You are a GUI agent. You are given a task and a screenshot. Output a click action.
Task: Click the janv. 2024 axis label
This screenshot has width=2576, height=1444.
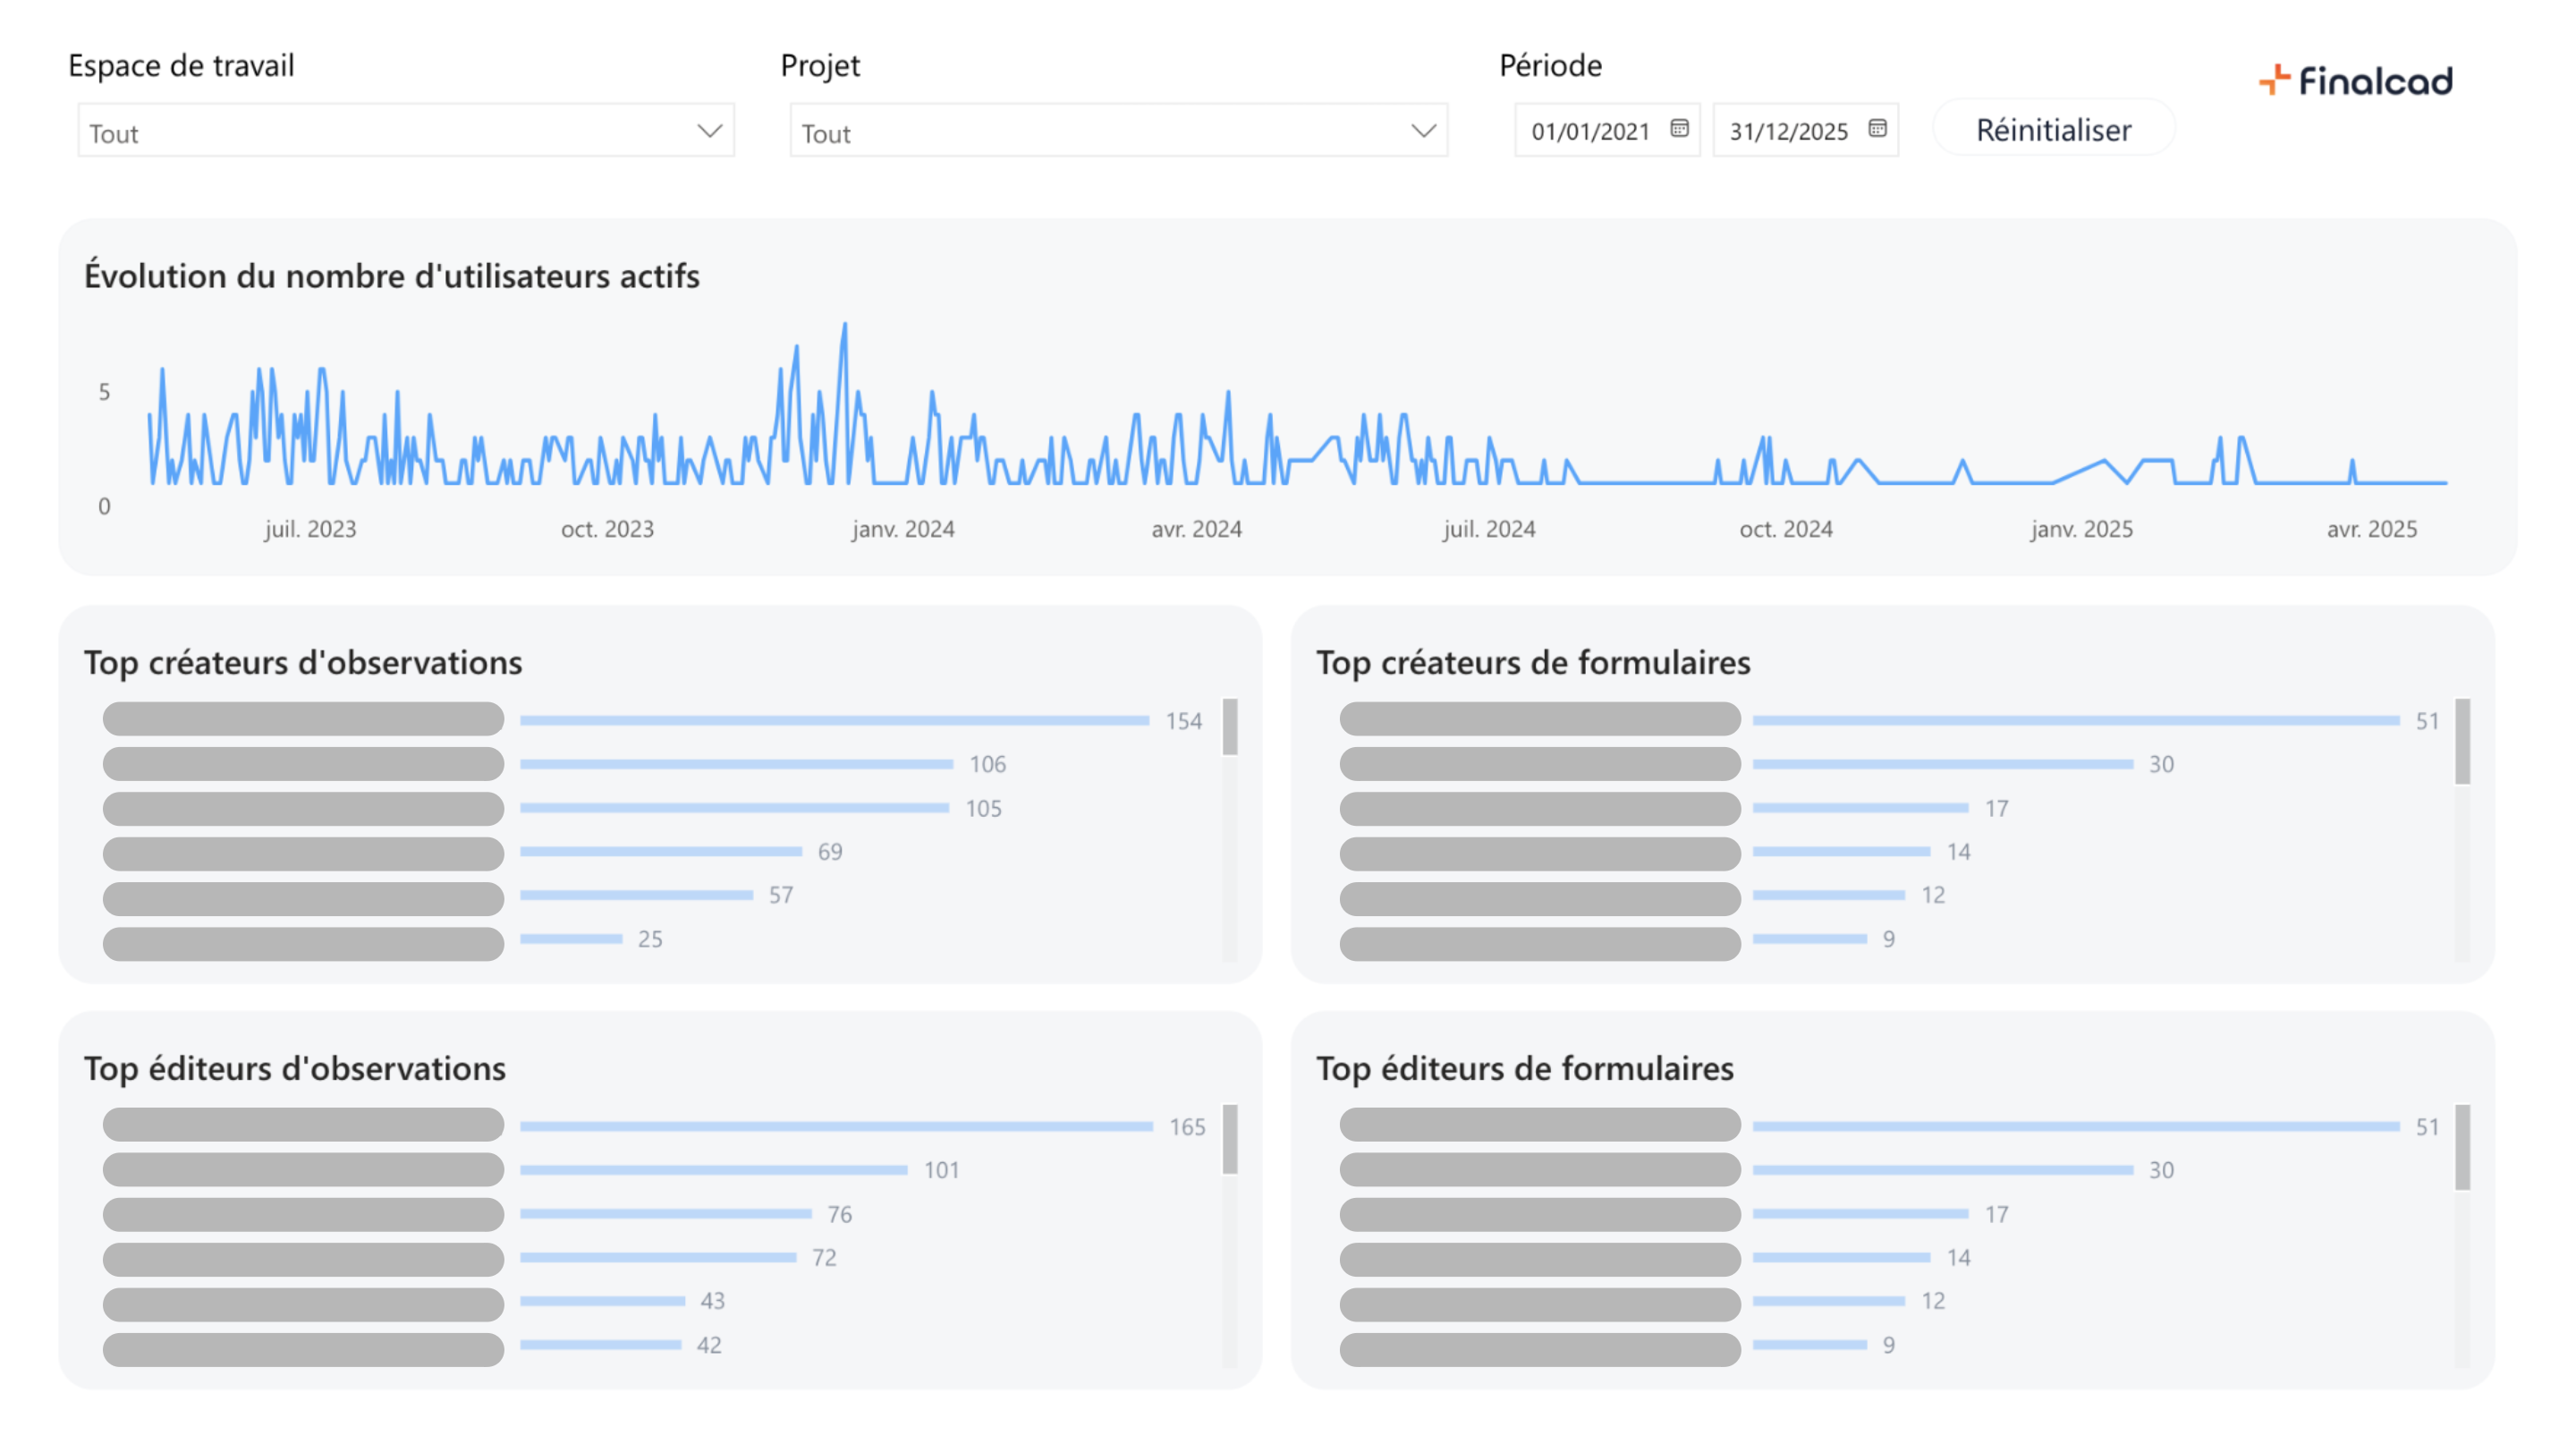(902, 529)
